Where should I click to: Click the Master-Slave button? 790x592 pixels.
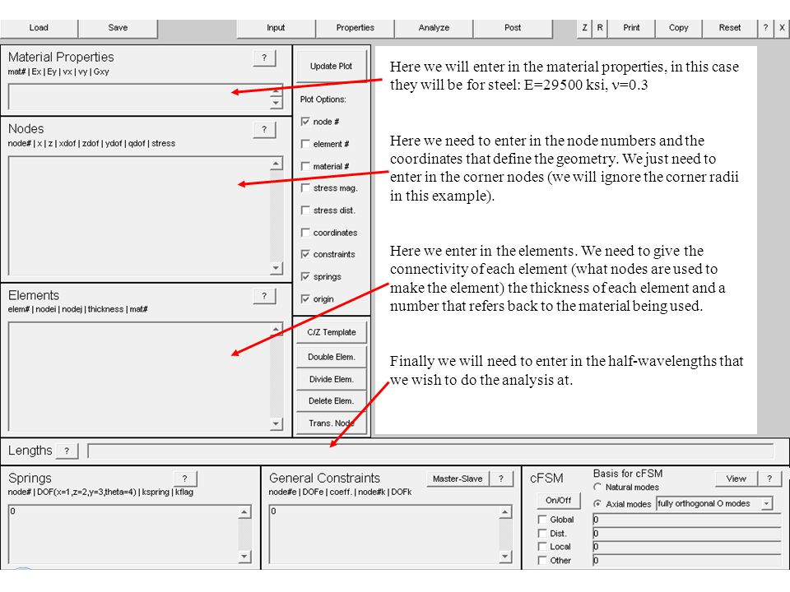458,479
